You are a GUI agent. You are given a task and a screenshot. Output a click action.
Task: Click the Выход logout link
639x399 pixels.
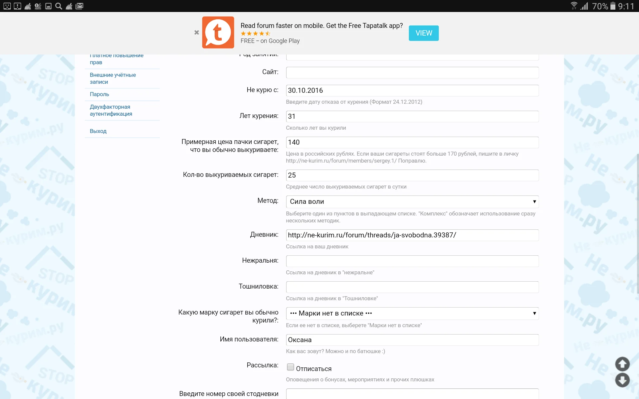tap(98, 131)
